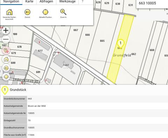Image resolution: width=168 pixels, height=138 pixels.
Task: Click the yellow marker 1 on the map
Action: [120, 43]
